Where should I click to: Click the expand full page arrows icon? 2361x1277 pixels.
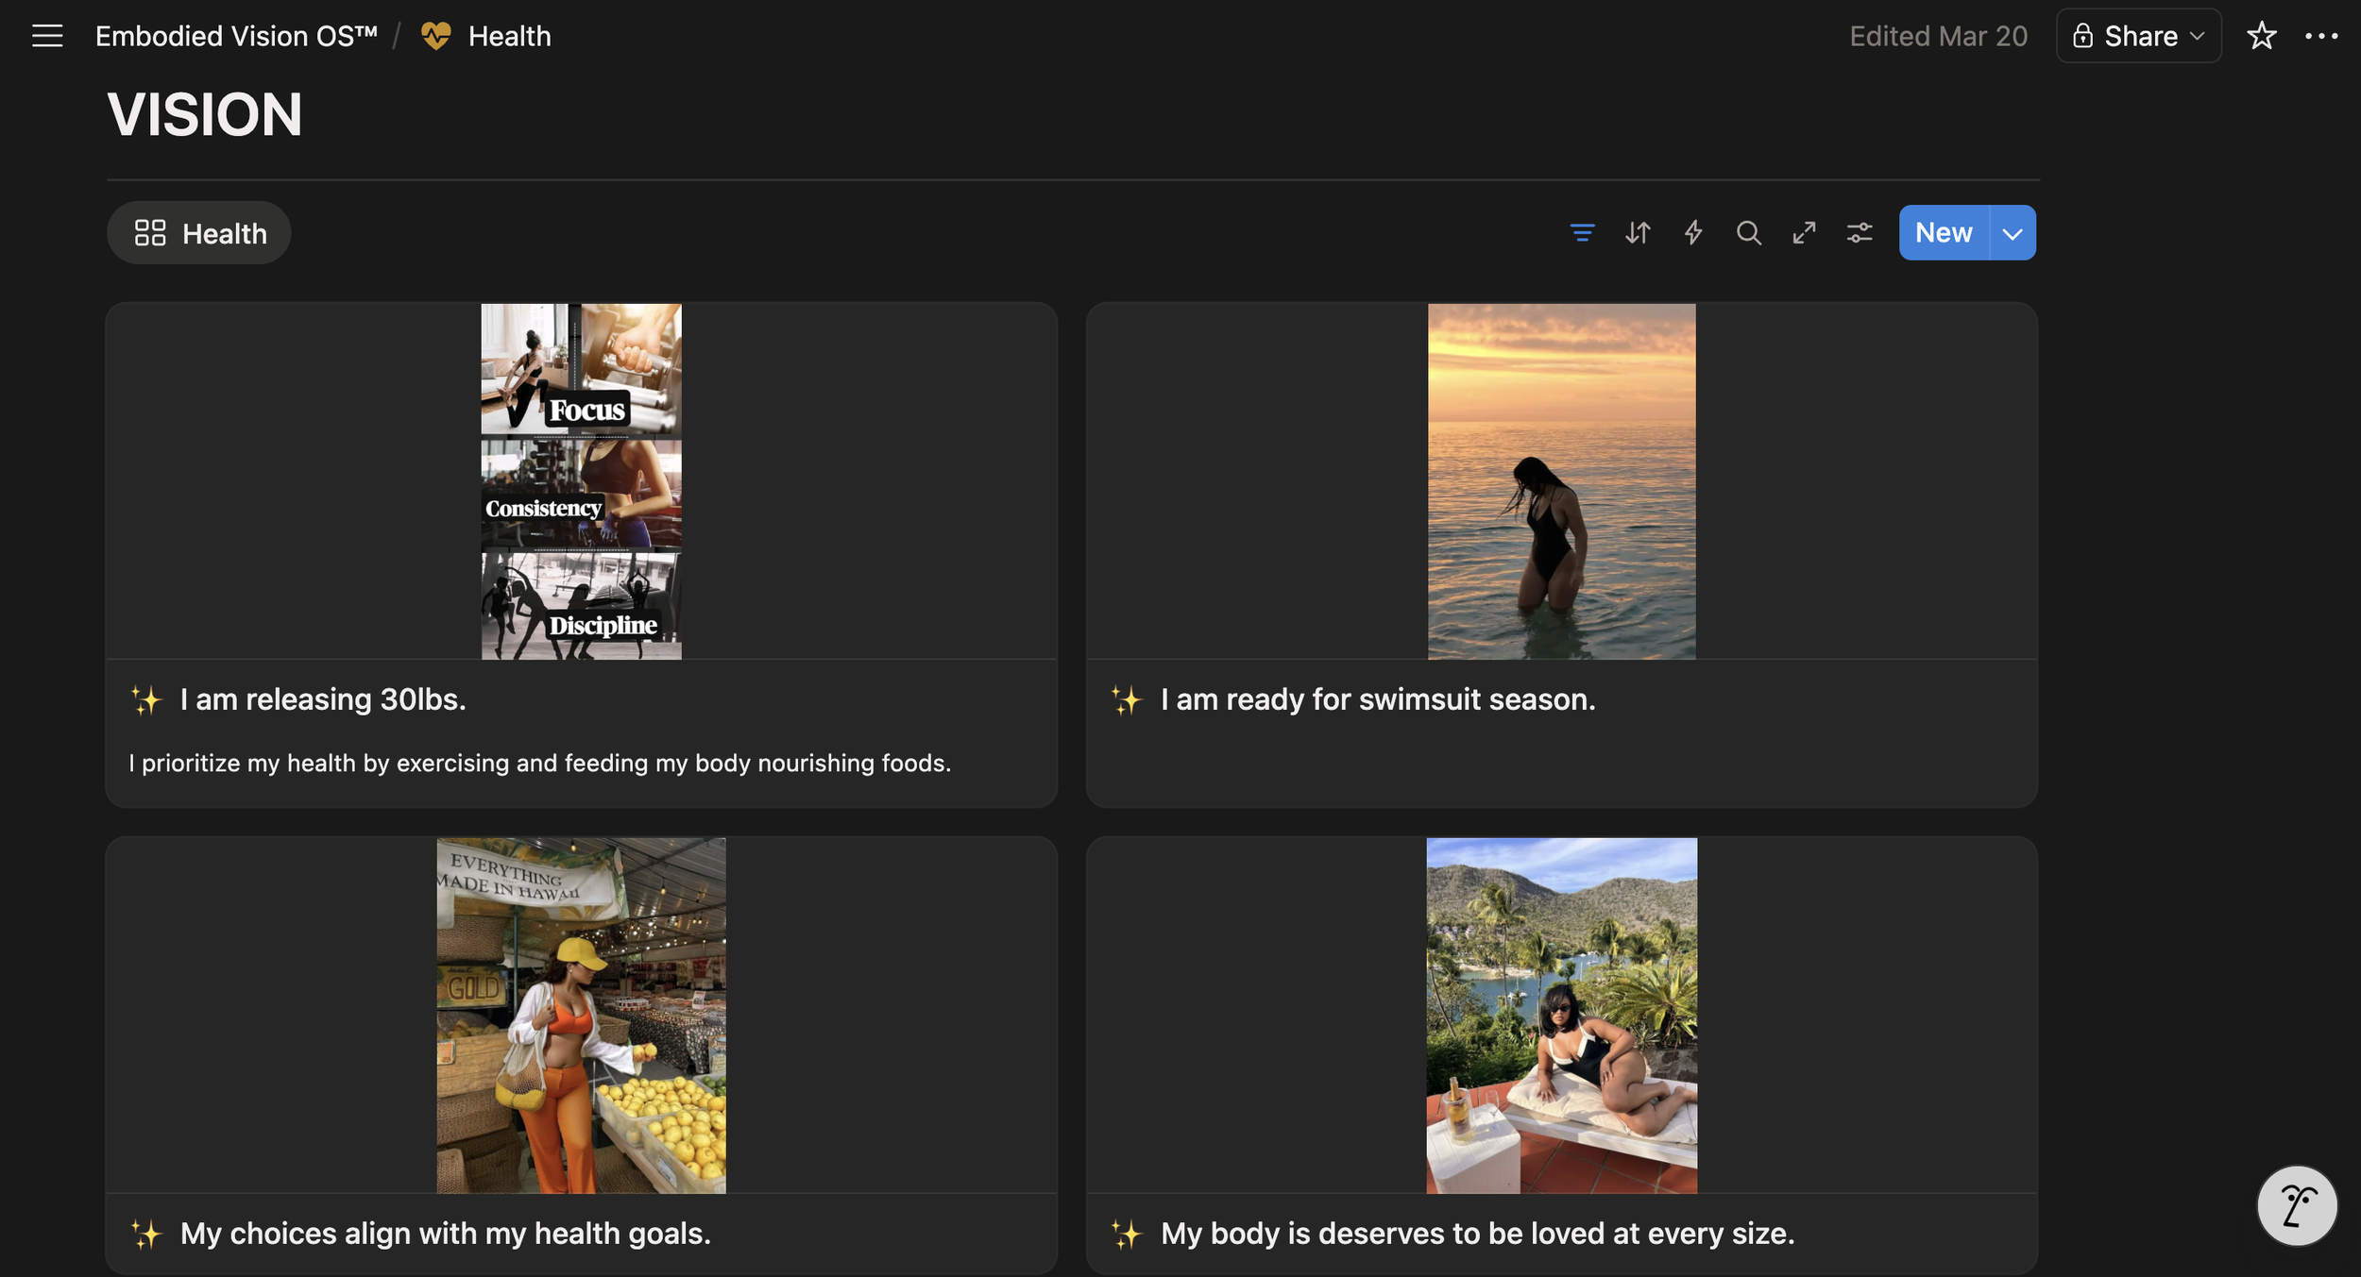click(x=1804, y=232)
